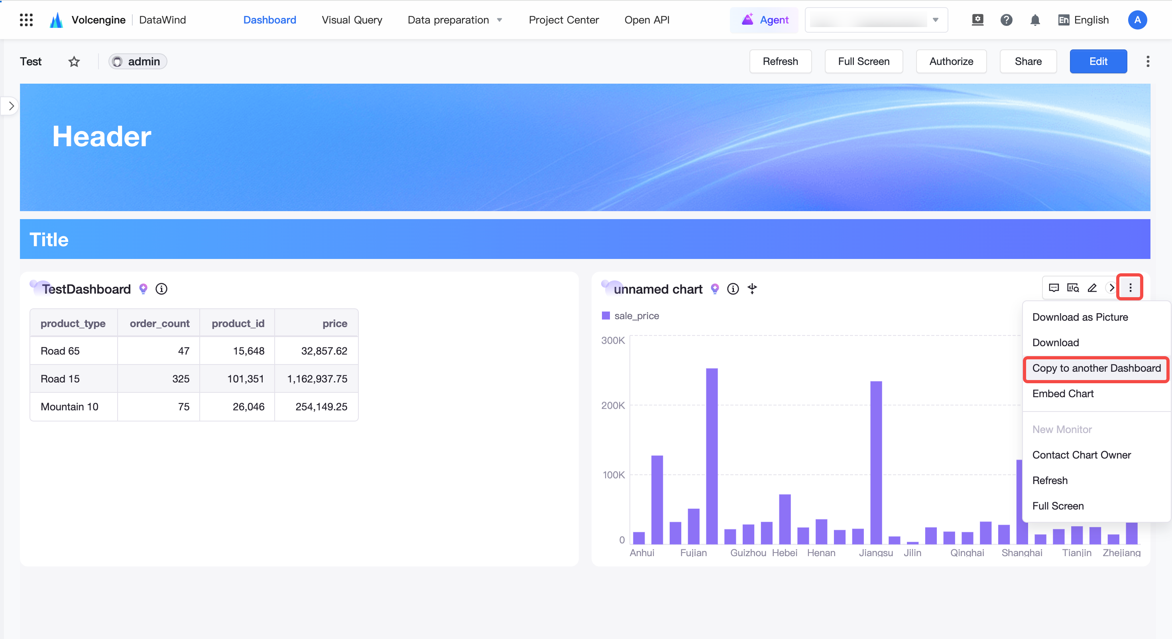Click the drill-down icon next to unnamed chart
Image resolution: width=1172 pixels, height=639 pixels.
click(x=752, y=288)
